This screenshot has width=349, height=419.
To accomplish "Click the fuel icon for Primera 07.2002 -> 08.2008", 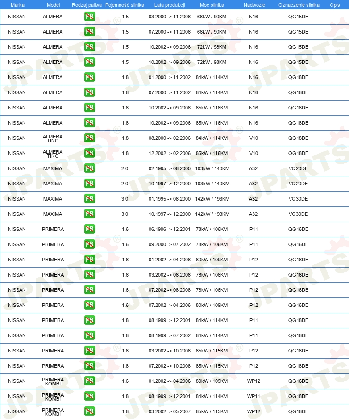I will pos(89,290).
